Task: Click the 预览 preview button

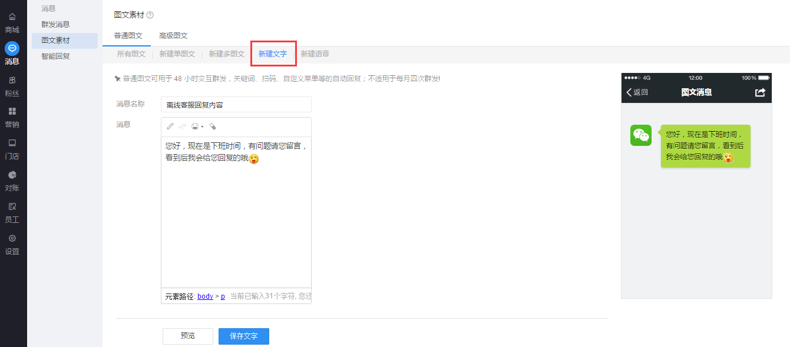Action: [188, 336]
